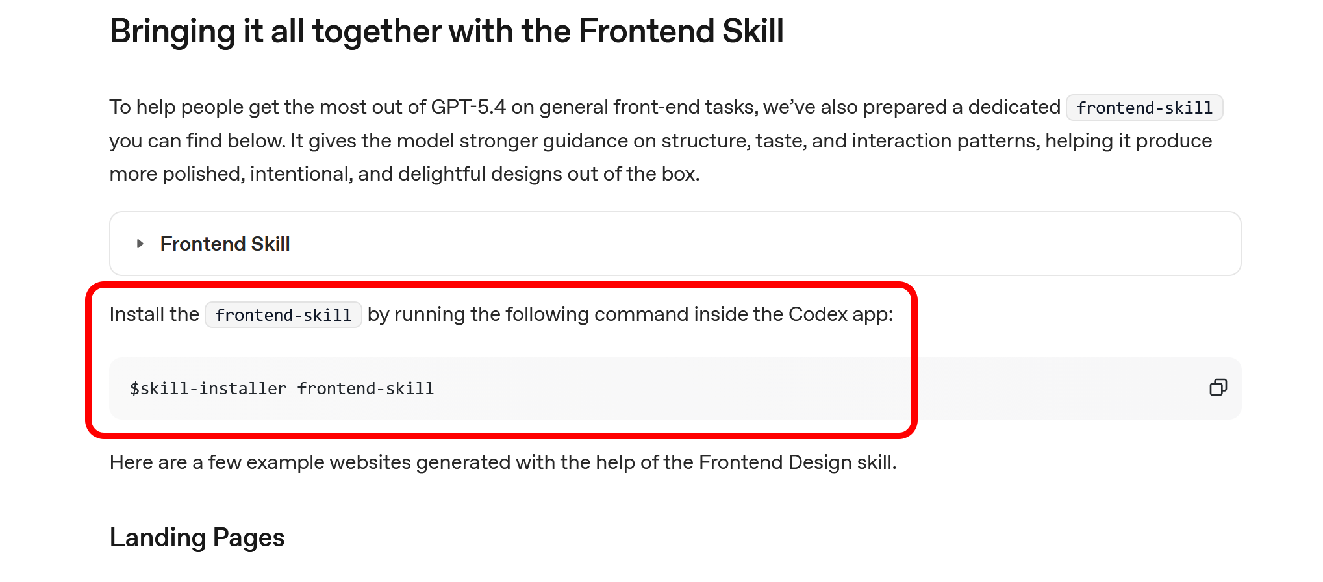Click the 'Here are a few example websites' sentence

(503, 462)
